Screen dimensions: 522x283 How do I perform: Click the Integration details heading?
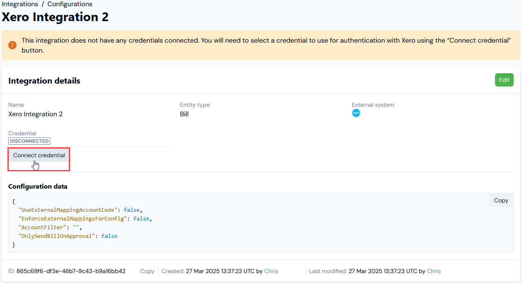coord(44,81)
